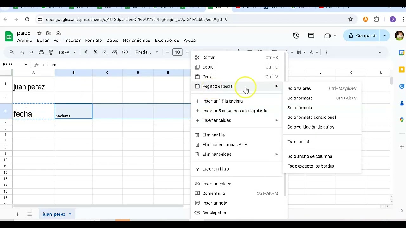
Task: Open the juan perez sheet tab dropdown
Action: click(x=70, y=214)
